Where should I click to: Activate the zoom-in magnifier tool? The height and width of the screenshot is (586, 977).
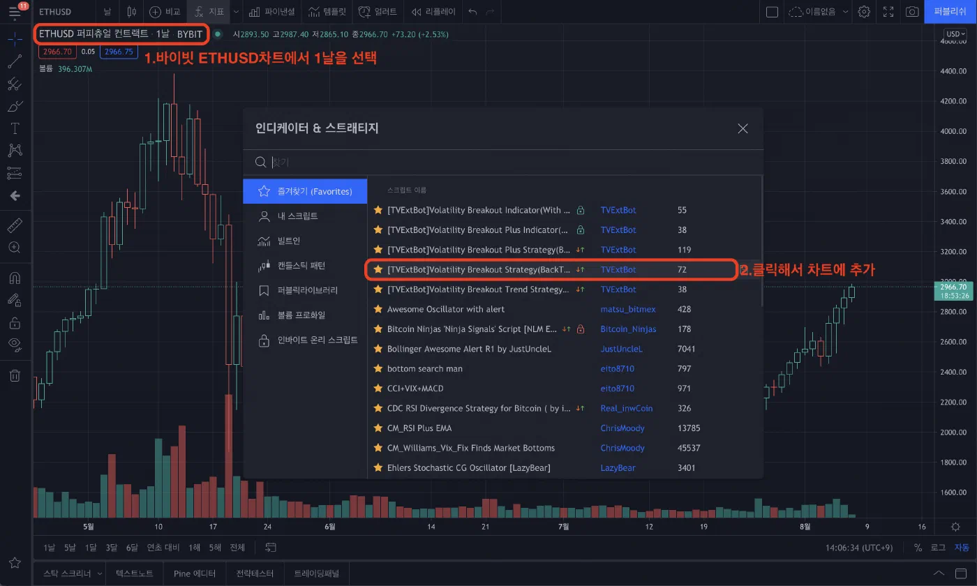point(14,248)
